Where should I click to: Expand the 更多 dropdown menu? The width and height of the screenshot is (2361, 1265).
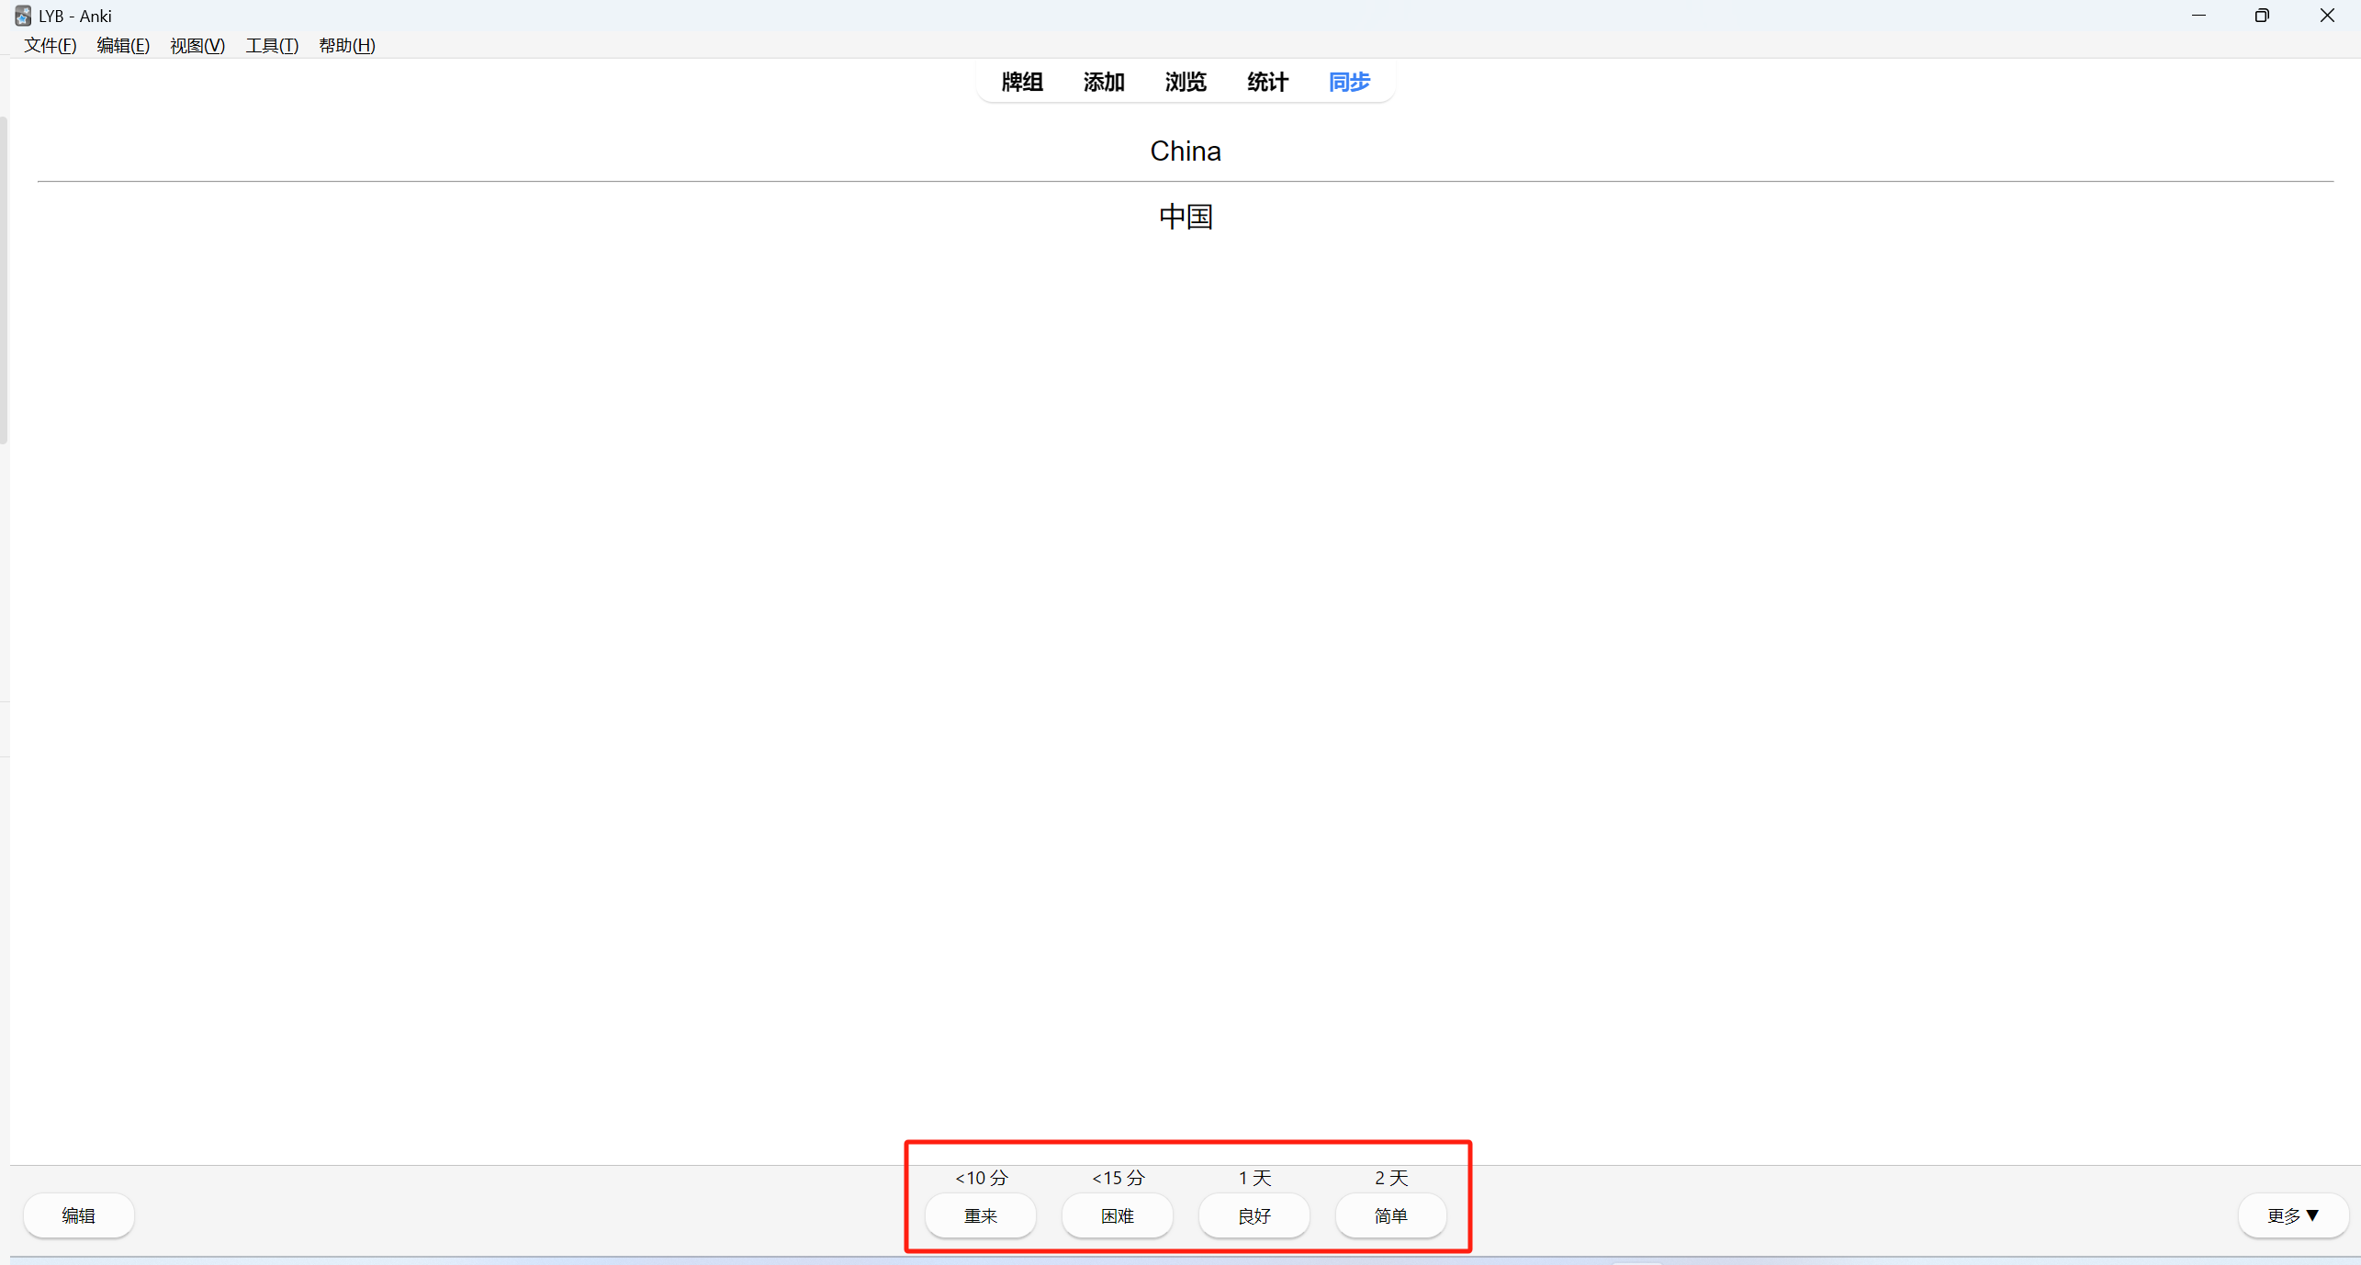2292,1215
